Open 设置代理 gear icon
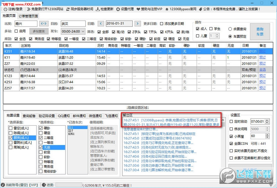This screenshot has width=277, height=188. [118, 9]
